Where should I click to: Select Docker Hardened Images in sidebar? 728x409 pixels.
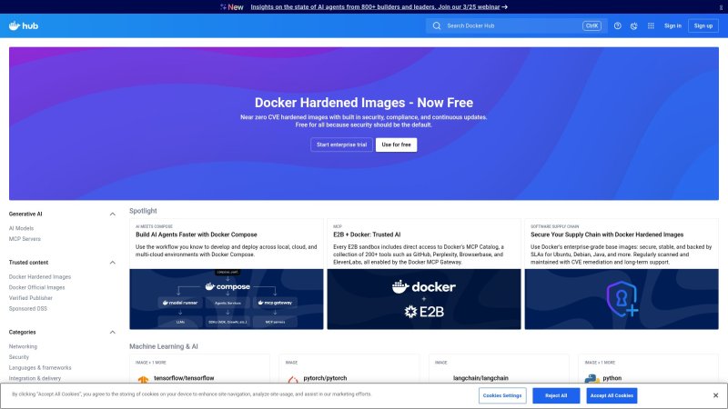tap(40, 277)
